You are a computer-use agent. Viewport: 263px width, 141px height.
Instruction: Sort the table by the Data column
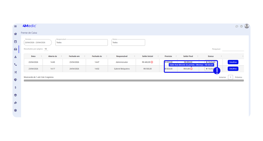coord(33,56)
